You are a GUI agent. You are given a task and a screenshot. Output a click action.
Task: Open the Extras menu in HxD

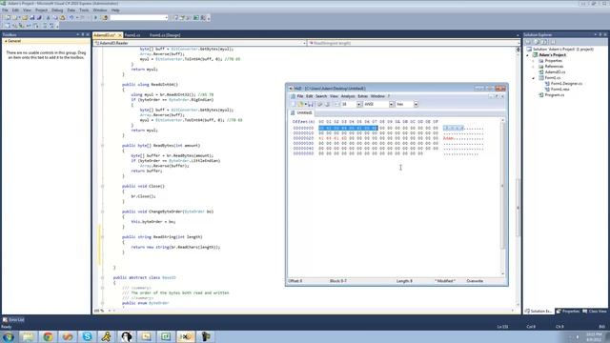tap(362, 96)
